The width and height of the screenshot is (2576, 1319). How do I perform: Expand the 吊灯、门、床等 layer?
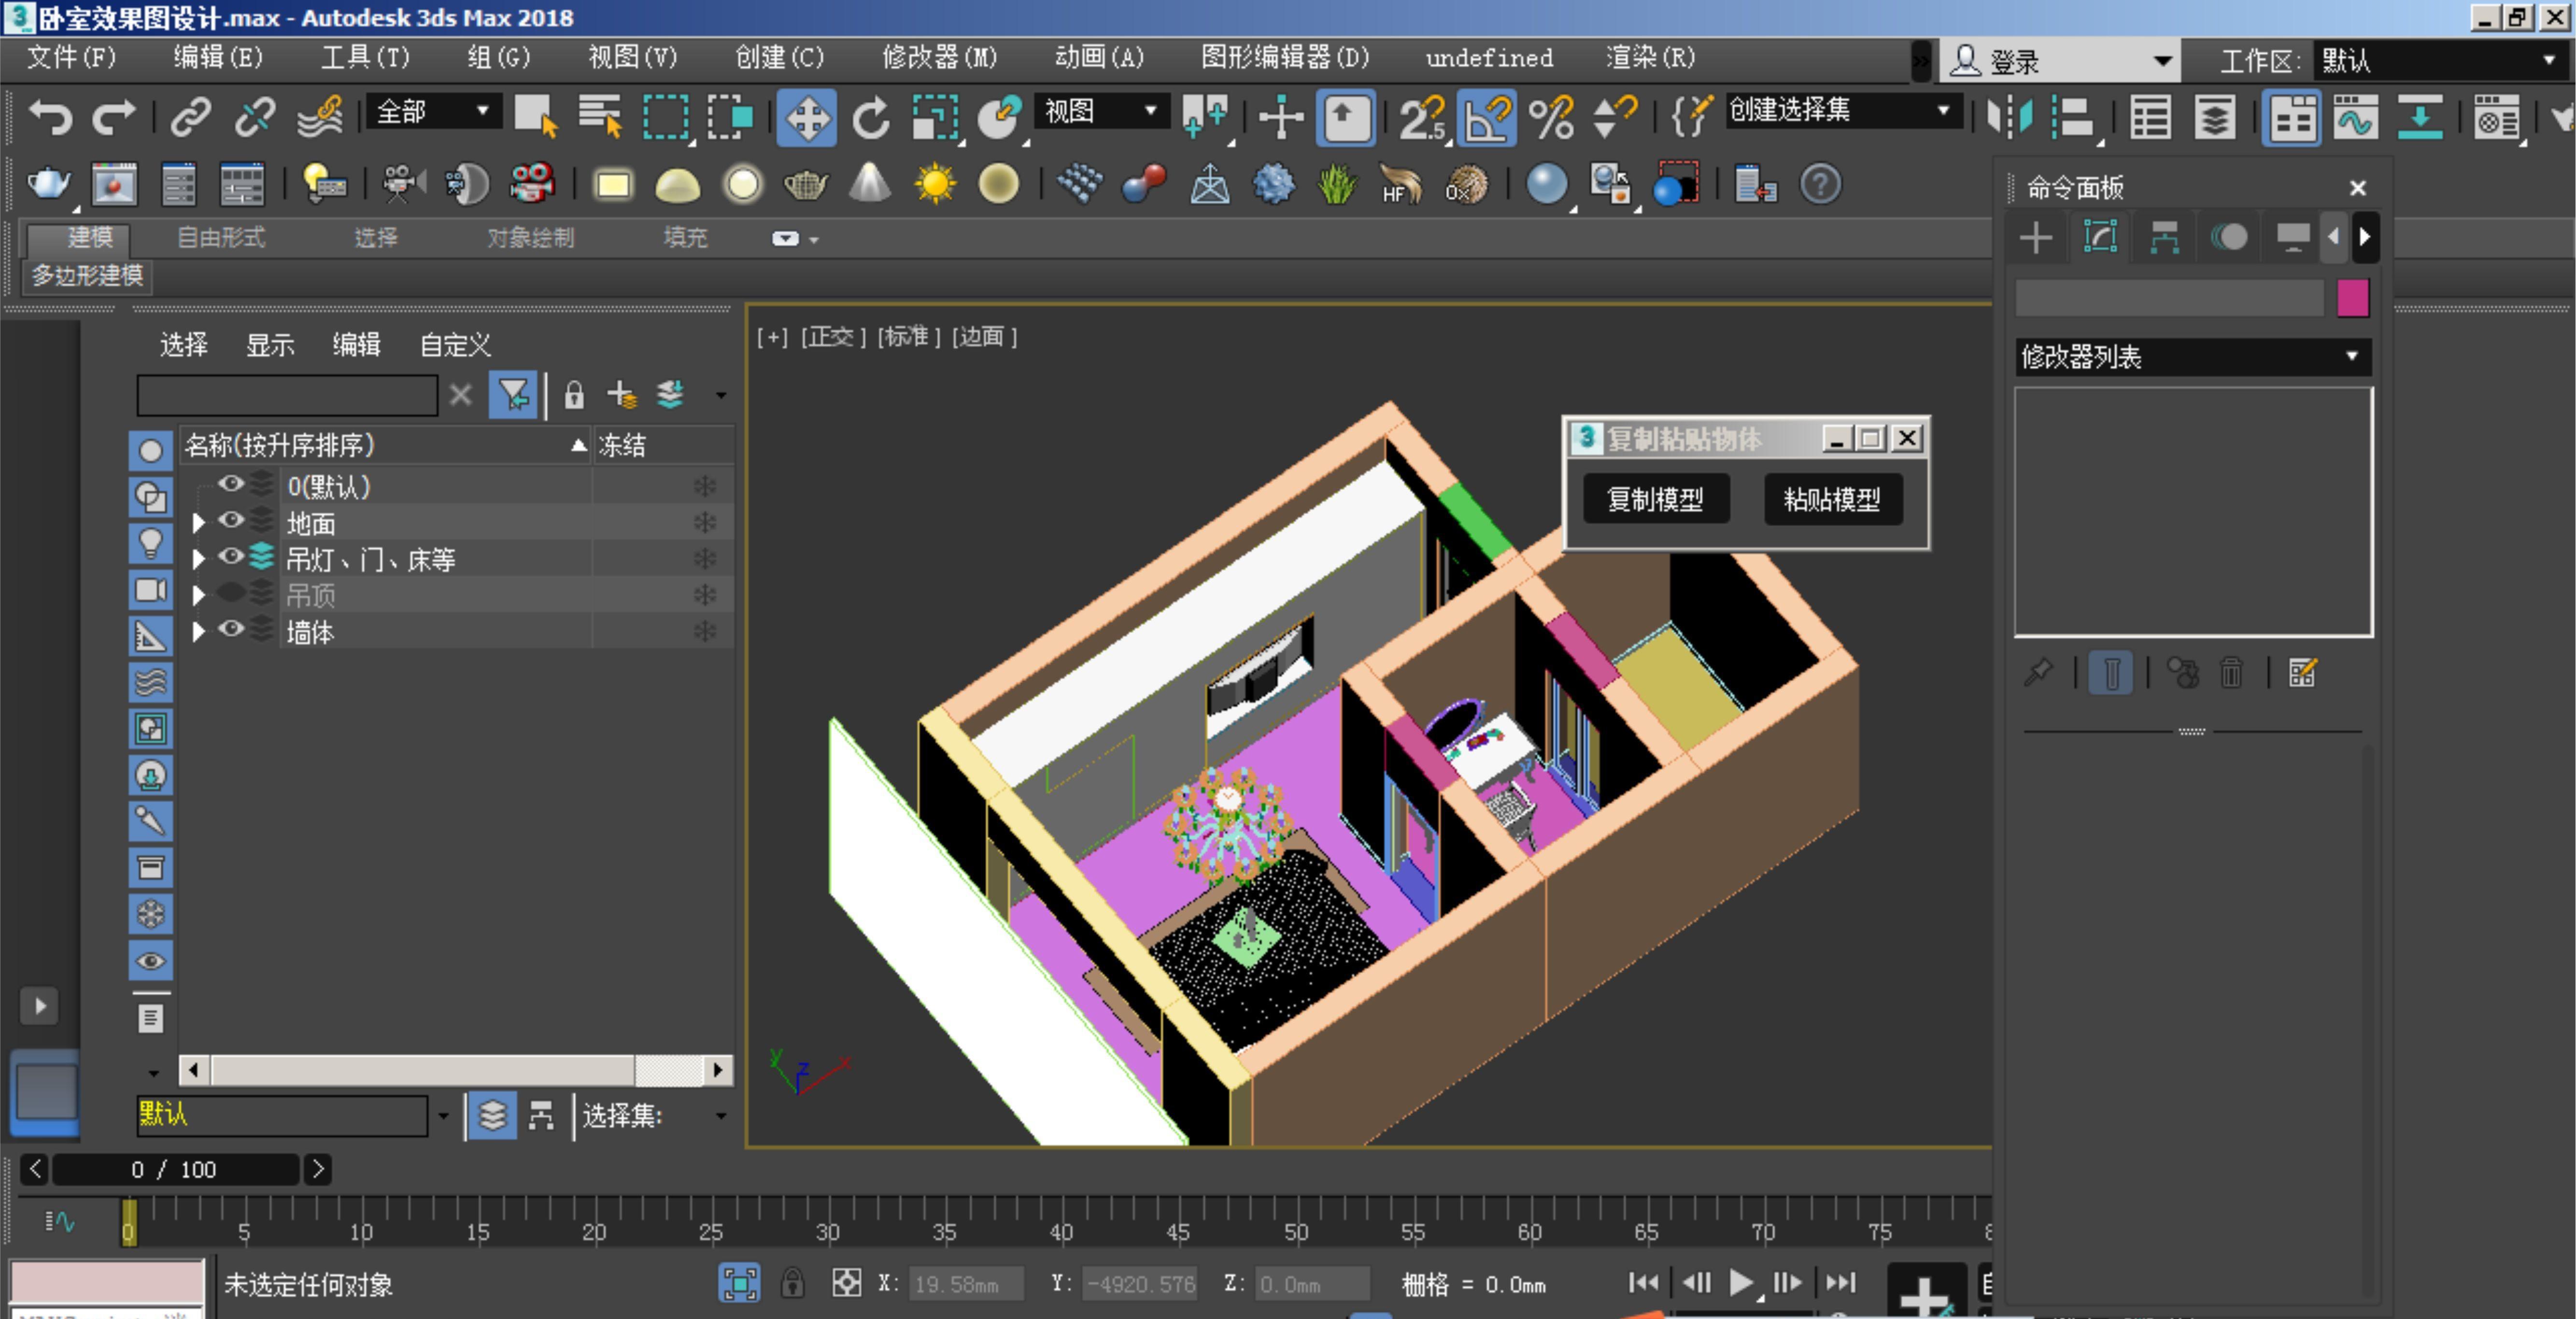198,559
